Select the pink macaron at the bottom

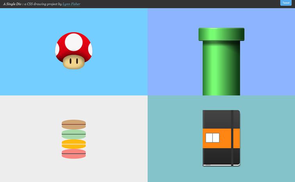point(74,154)
